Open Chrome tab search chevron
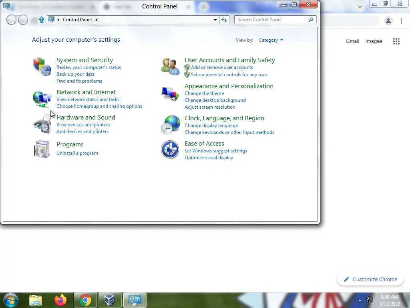 [360, 6]
